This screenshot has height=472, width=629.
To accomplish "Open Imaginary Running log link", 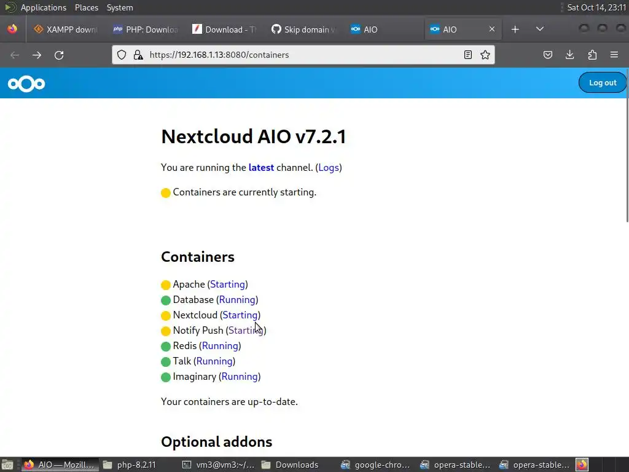I will [x=240, y=377].
